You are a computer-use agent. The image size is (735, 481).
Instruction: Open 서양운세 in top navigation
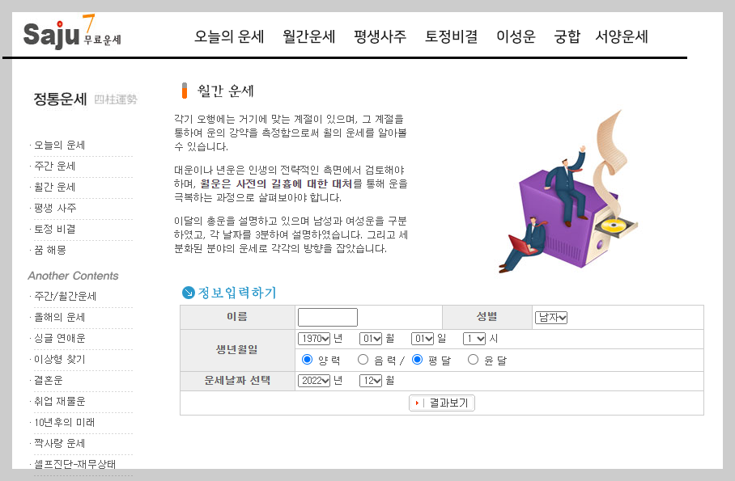[x=622, y=36]
